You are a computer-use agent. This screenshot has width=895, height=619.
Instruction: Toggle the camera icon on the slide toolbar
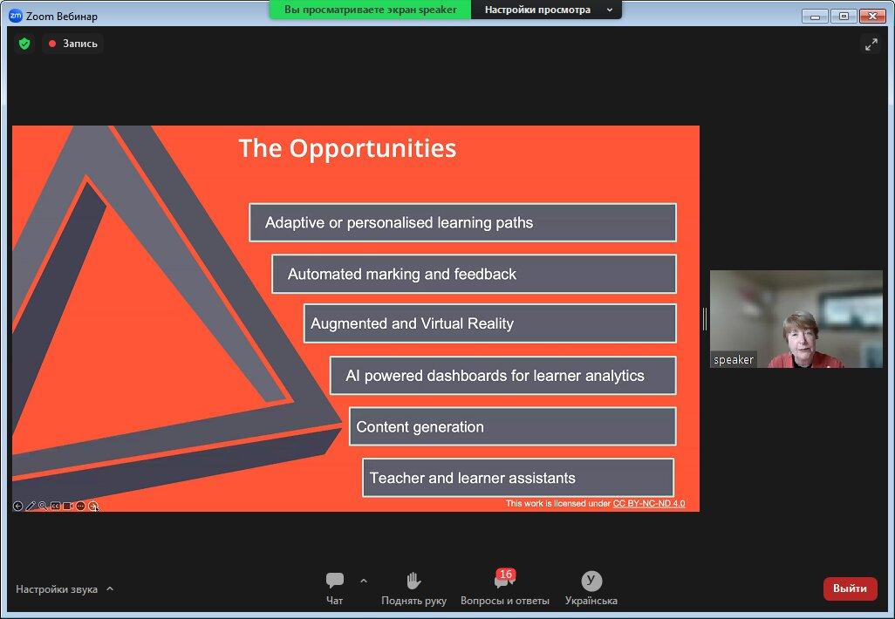click(67, 506)
